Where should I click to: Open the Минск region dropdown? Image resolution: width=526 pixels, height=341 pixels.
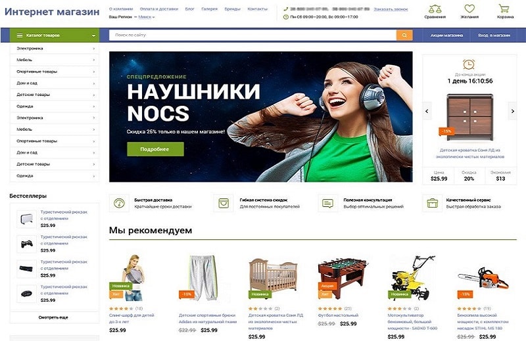coord(147,17)
